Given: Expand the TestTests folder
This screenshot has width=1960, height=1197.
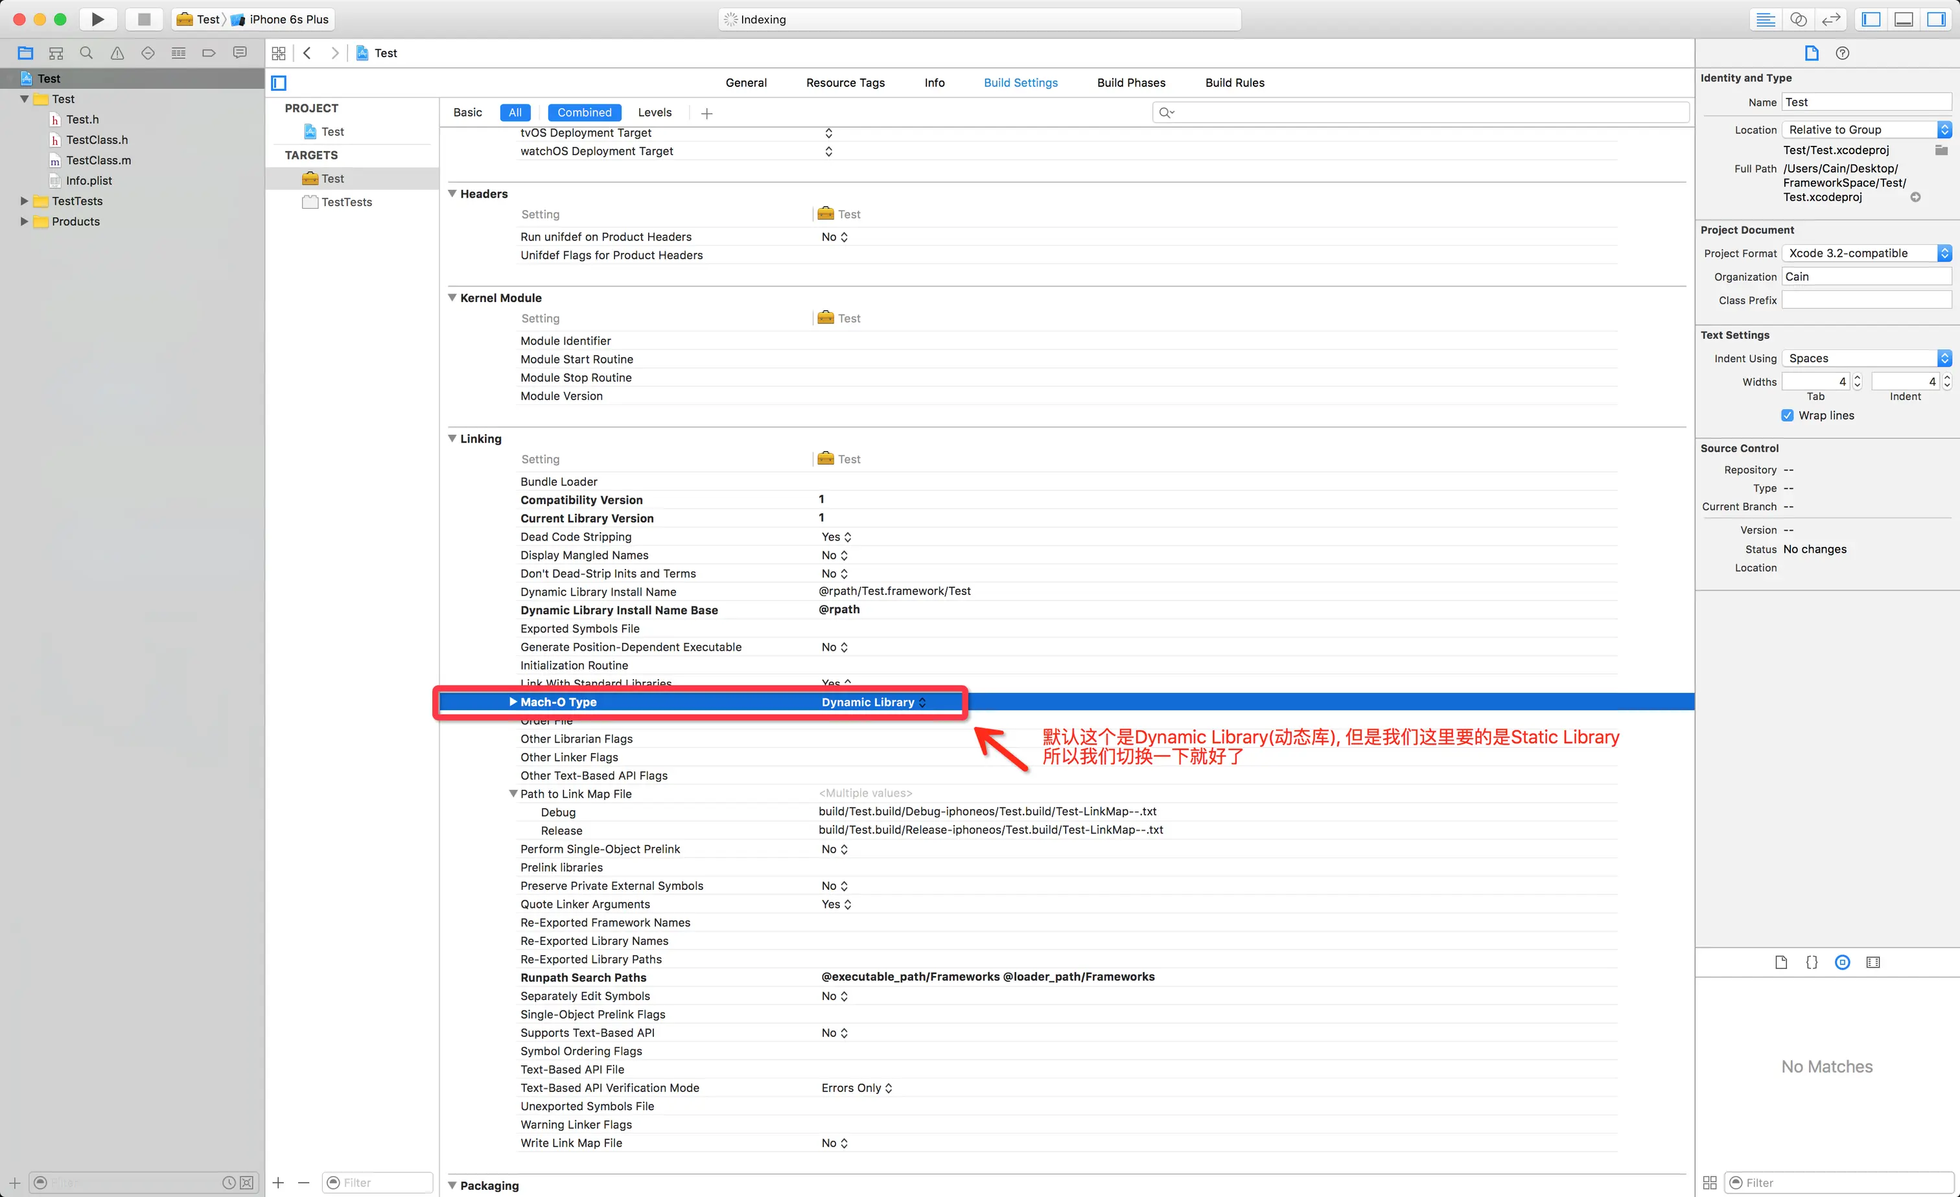Looking at the screenshot, I should pyautogui.click(x=24, y=201).
